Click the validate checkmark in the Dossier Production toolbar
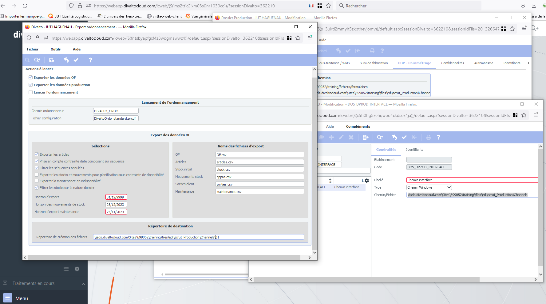546x304 pixels. click(348, 51)
